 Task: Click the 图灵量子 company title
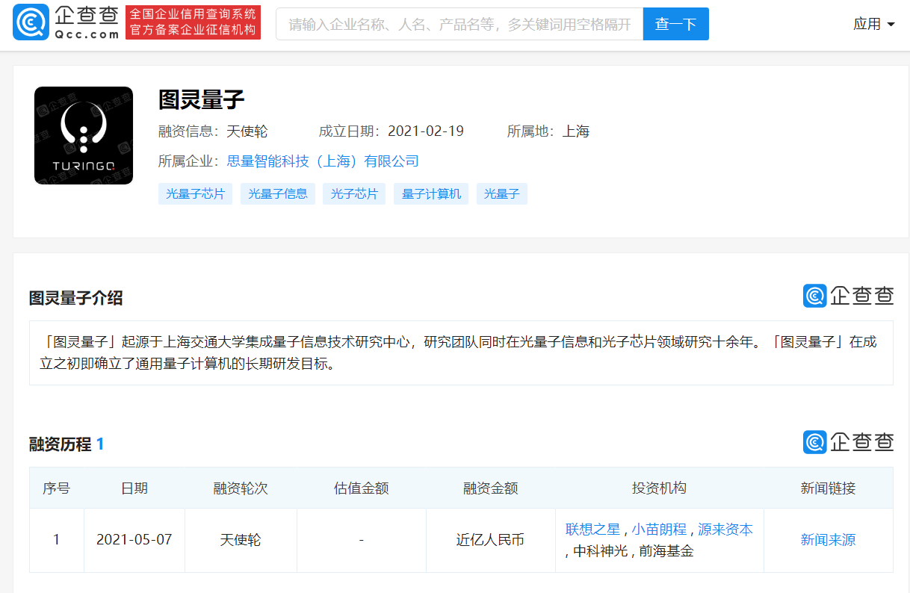pyautogui.click(x=202, y=99)
